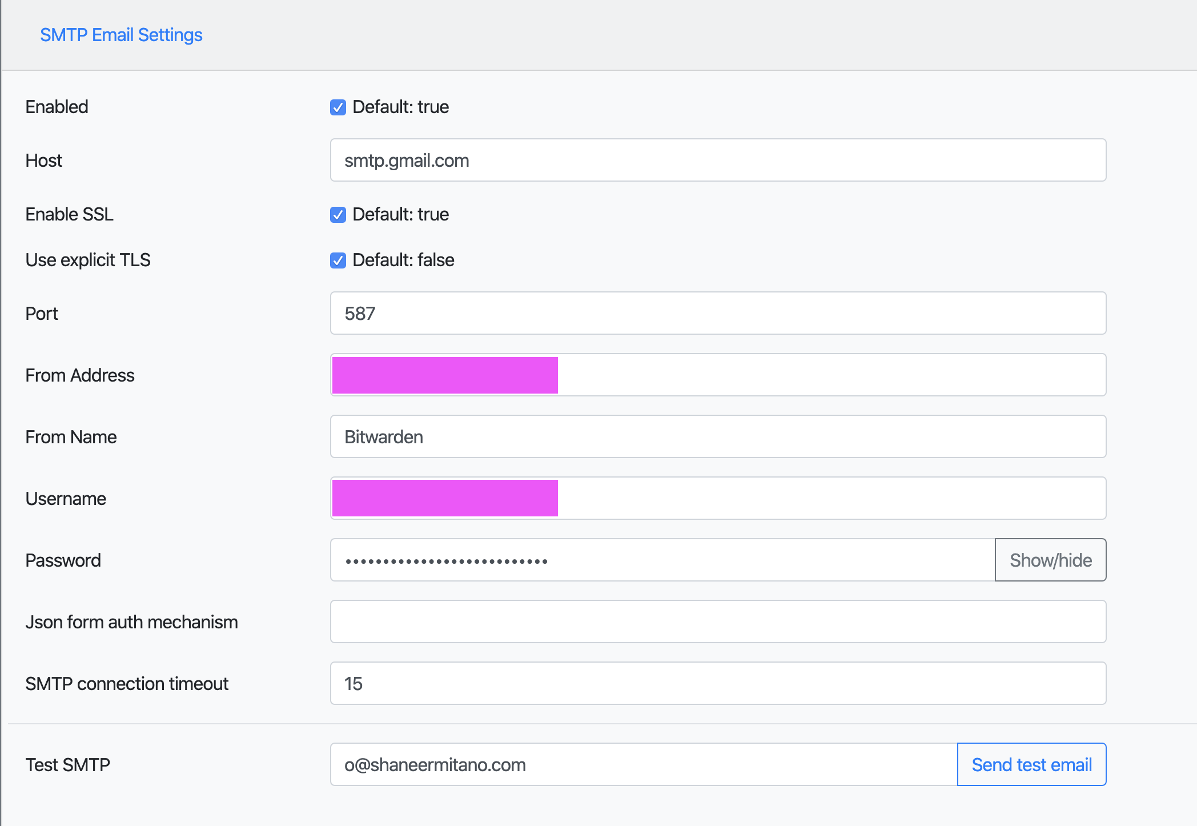The image size is (1197, 826).
Task: Click the Test SMTP email address field
Action: 643,765
